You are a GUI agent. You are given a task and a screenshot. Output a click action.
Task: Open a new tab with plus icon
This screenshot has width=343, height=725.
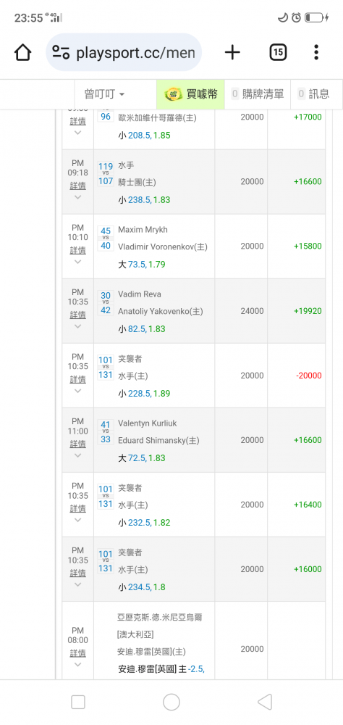click(232, 52)
